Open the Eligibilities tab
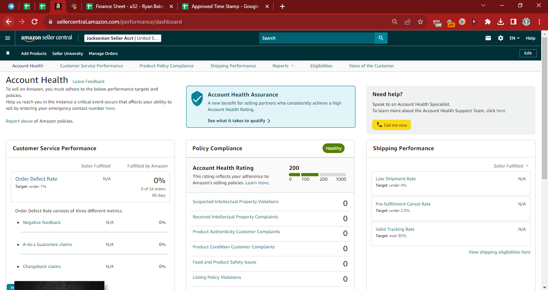 click(321, 66)
